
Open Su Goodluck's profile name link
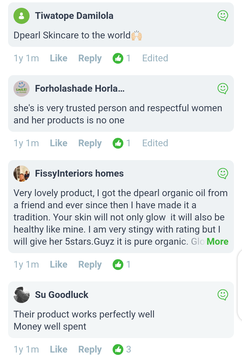[x=62, y=295]
